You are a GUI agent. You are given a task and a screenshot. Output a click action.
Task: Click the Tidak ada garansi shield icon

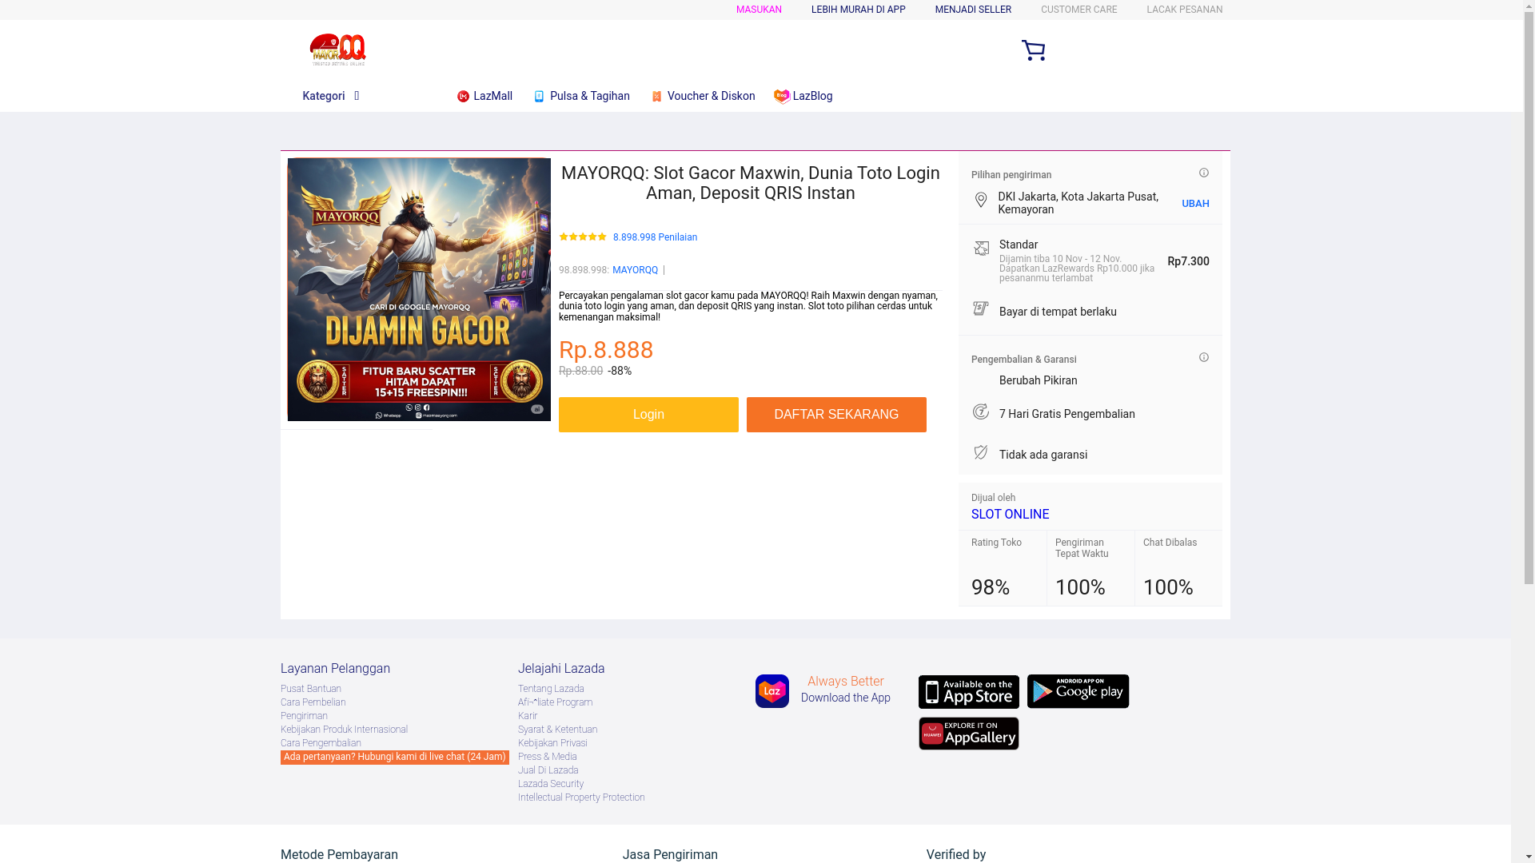(981, 452)
